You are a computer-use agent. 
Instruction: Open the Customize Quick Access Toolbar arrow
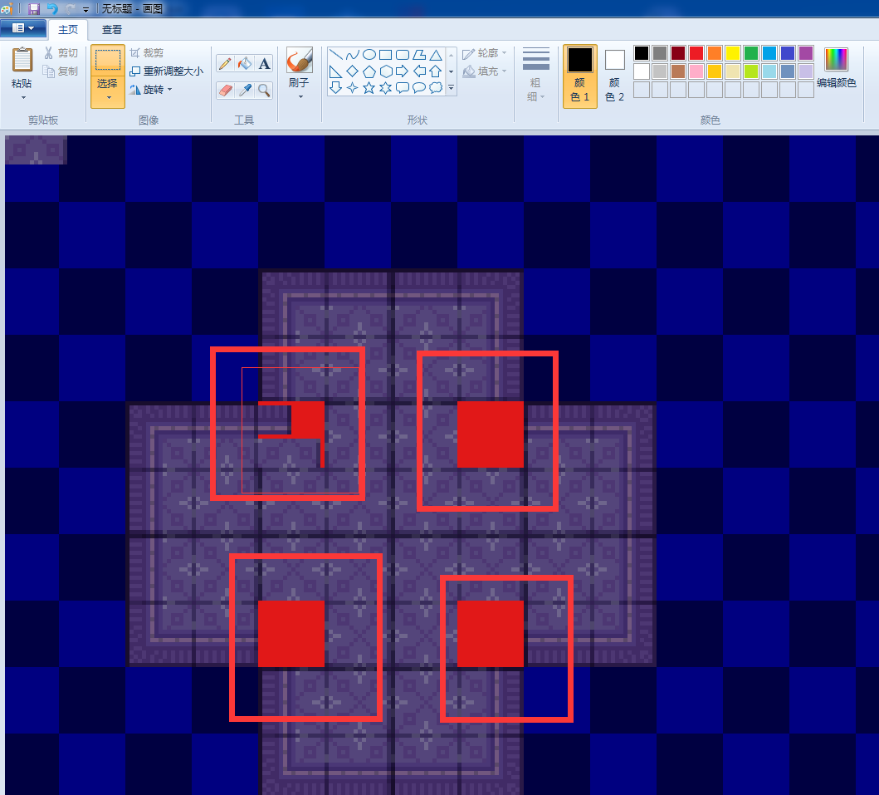85,9
